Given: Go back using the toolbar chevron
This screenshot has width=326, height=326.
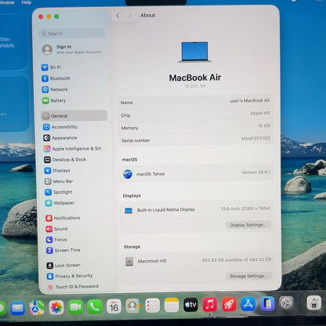Looking at the screenshot, I should pyautogui.click(x=118, y=16).
